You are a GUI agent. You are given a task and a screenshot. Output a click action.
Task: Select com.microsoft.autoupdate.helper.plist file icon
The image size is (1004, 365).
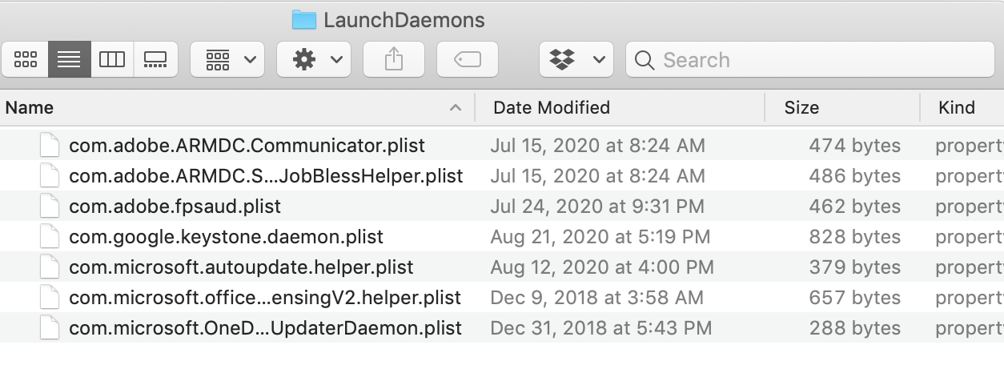click(x=50, y=267)
